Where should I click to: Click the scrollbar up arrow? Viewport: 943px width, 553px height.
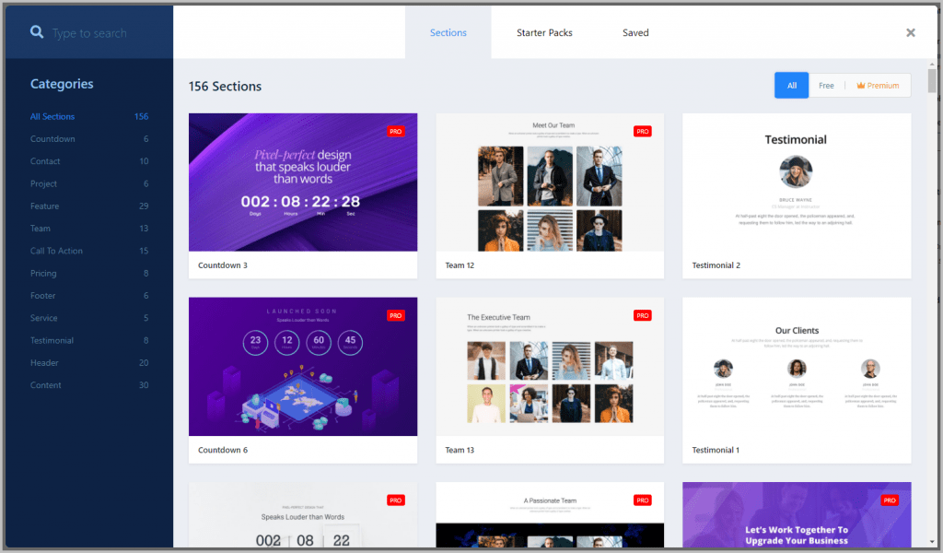pyautogui.click(x=932, y=64)
